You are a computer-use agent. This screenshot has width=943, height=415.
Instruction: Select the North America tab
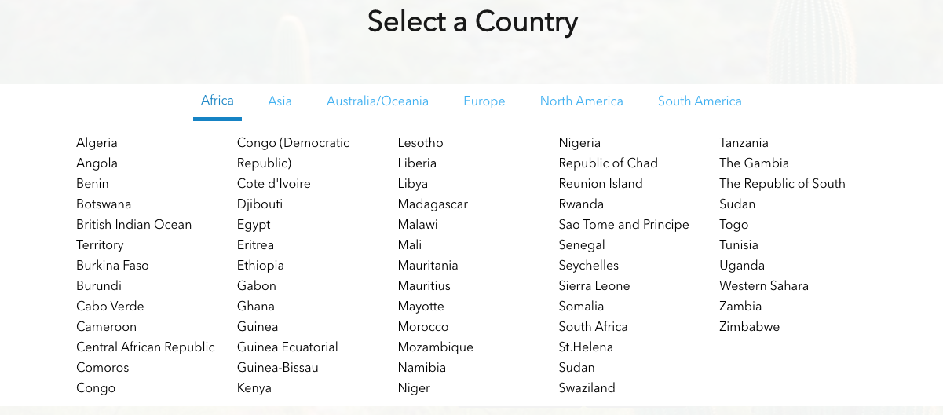[581, 101]
